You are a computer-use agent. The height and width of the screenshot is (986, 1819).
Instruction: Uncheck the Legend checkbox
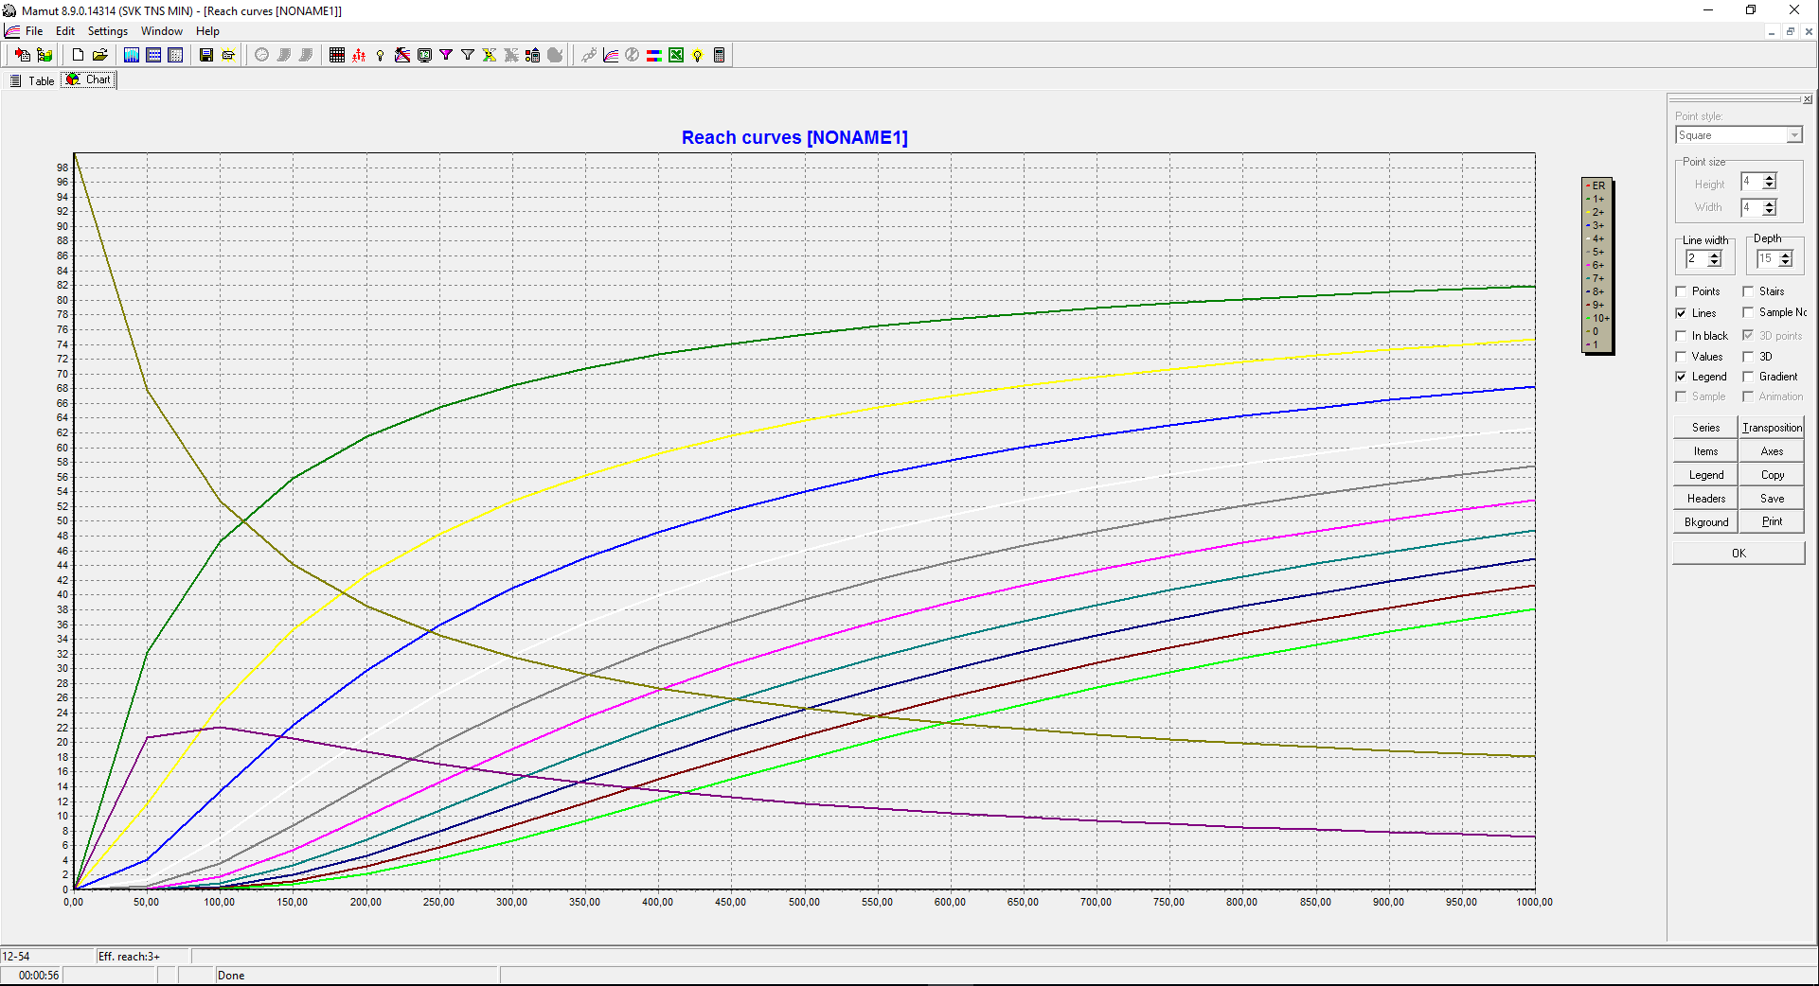[x=1682, y=377]
